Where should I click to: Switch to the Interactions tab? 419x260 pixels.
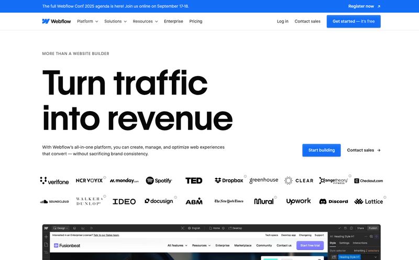(360, 243)
